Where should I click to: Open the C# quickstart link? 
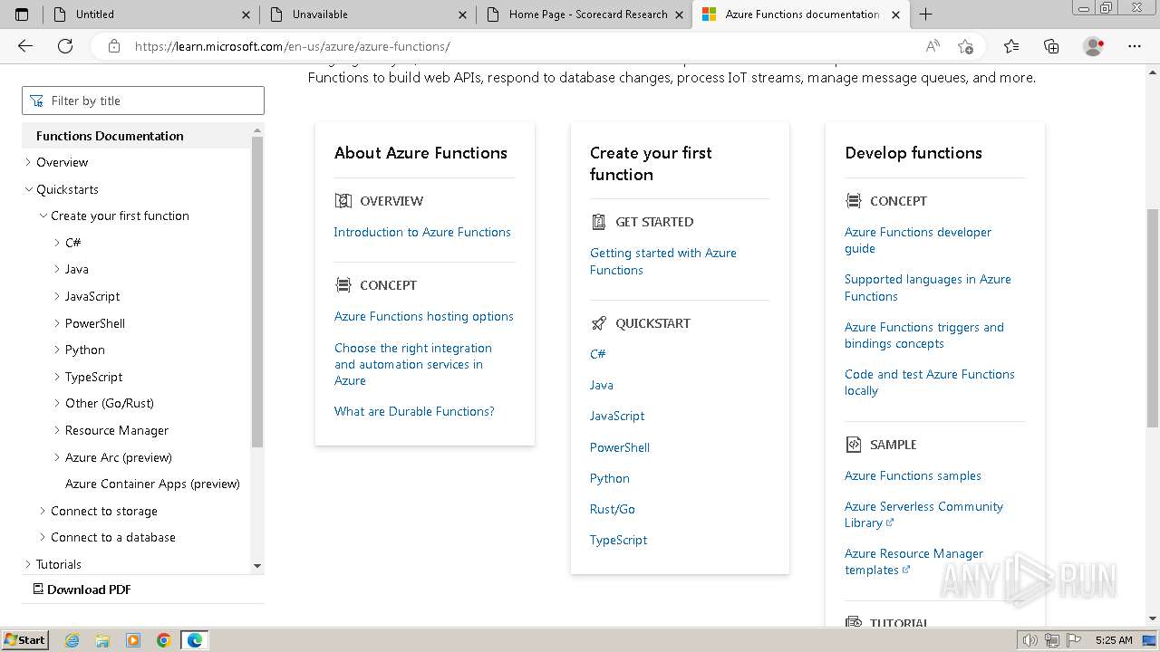[x=598, y=354]
